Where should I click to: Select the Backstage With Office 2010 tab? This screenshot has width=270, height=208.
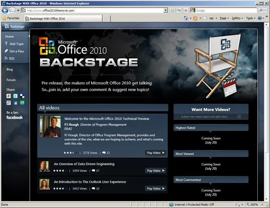[x=47, y=18]
